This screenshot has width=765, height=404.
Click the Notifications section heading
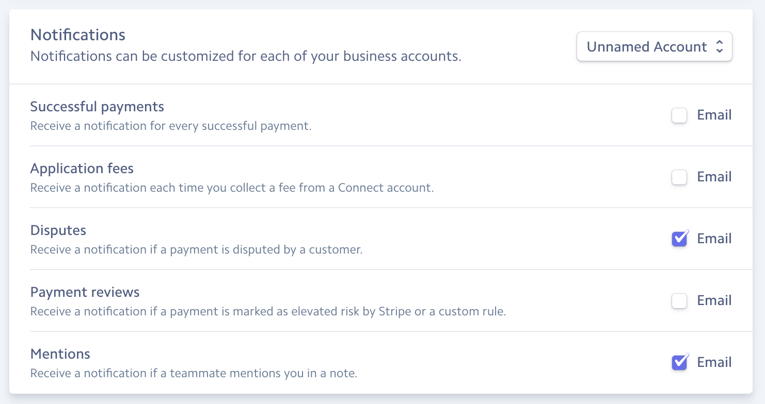coord(78,35)
